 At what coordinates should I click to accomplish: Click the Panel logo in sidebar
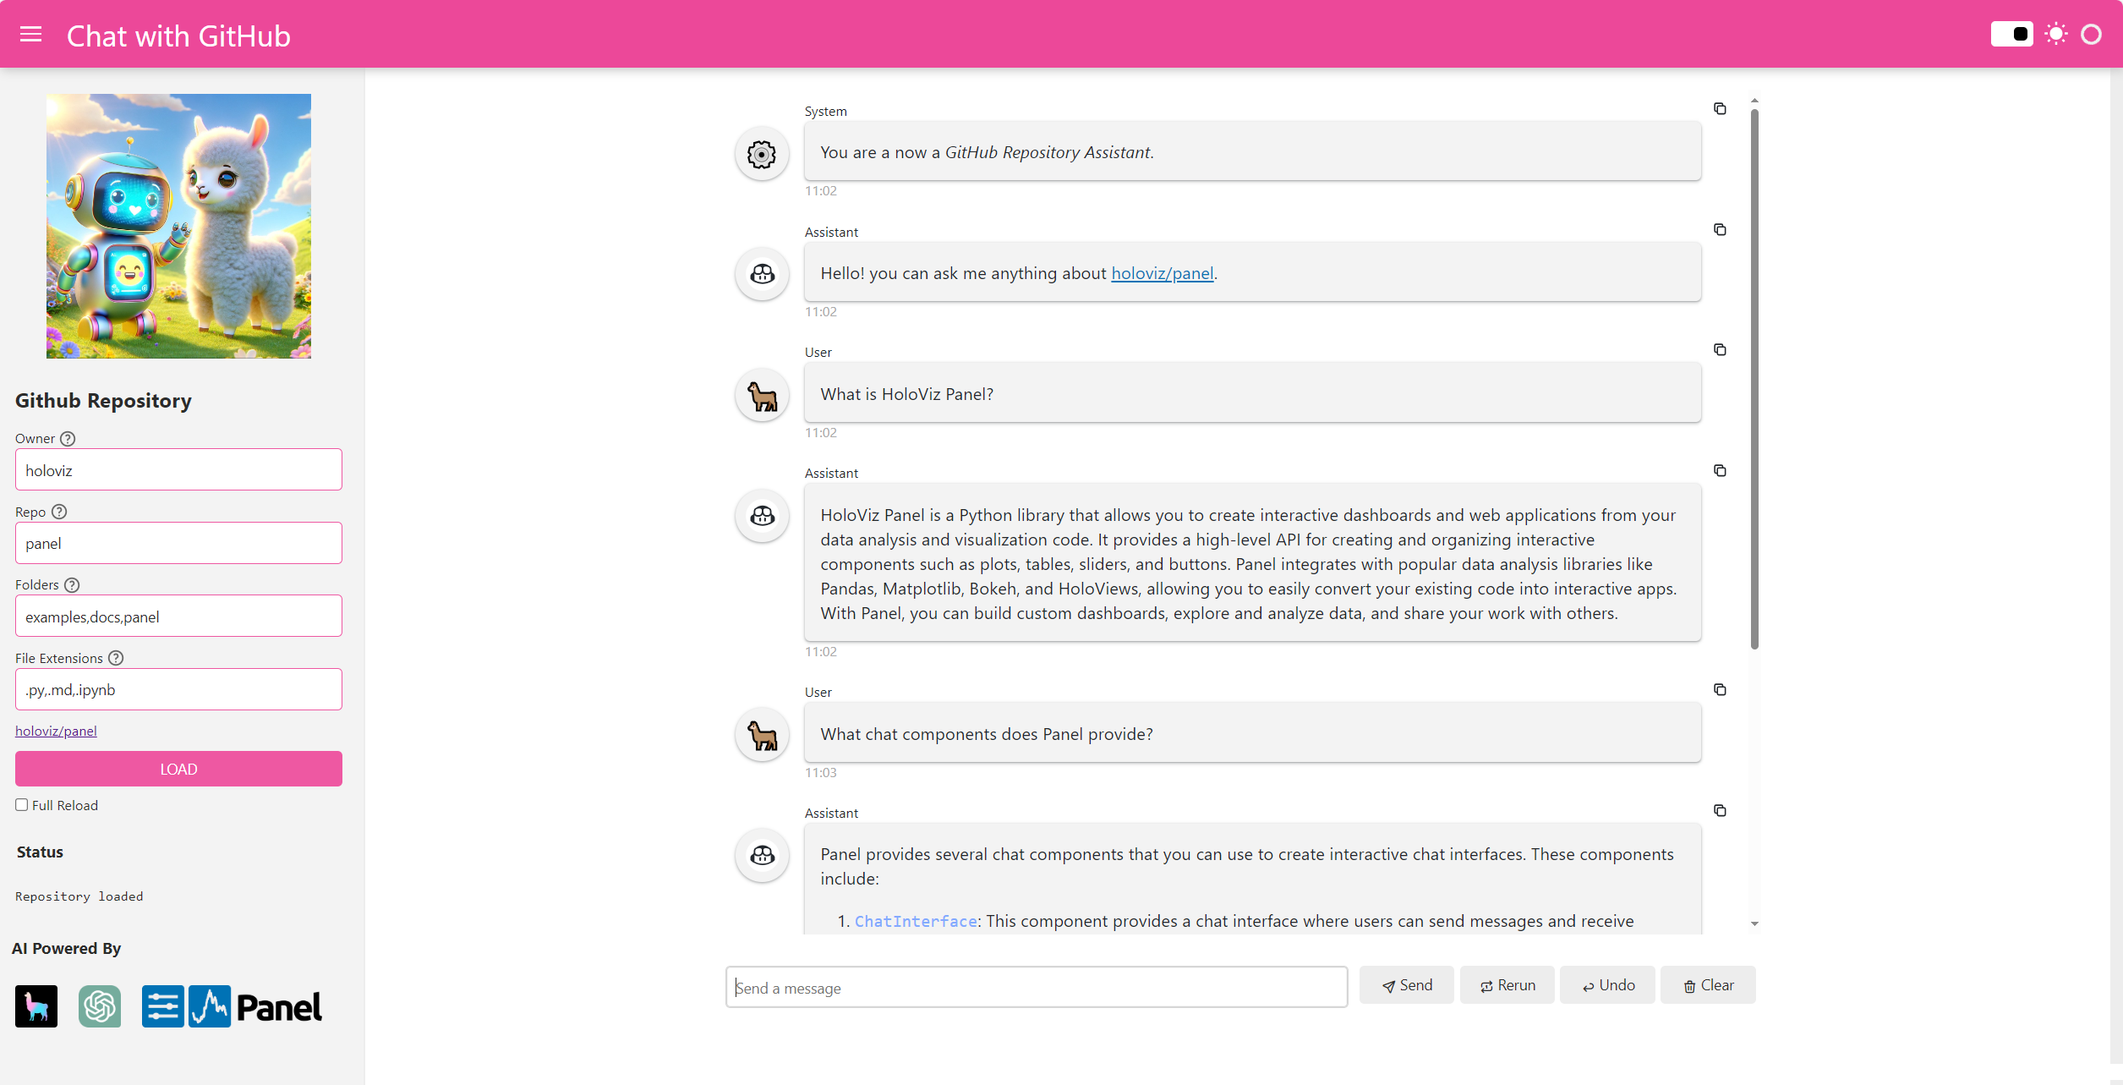click(x=232, y=1006)
